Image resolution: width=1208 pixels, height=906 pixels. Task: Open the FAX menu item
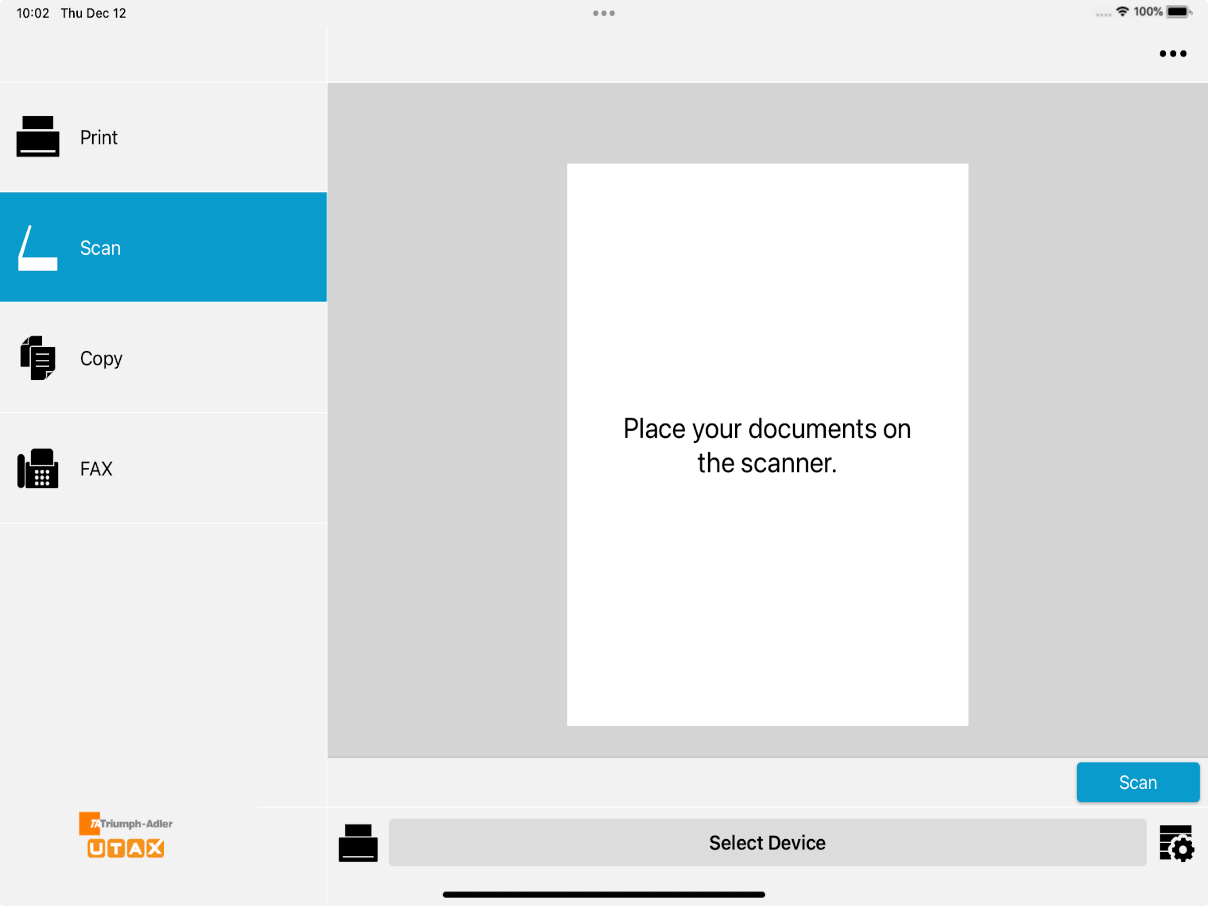(x=163, y=468)
